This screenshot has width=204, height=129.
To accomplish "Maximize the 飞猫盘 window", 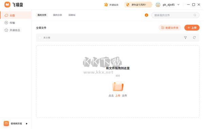I will coord(193,5).
